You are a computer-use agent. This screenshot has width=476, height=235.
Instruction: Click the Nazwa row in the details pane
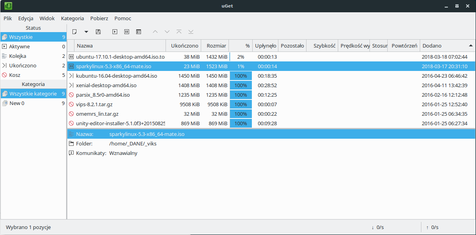[271, 134]
